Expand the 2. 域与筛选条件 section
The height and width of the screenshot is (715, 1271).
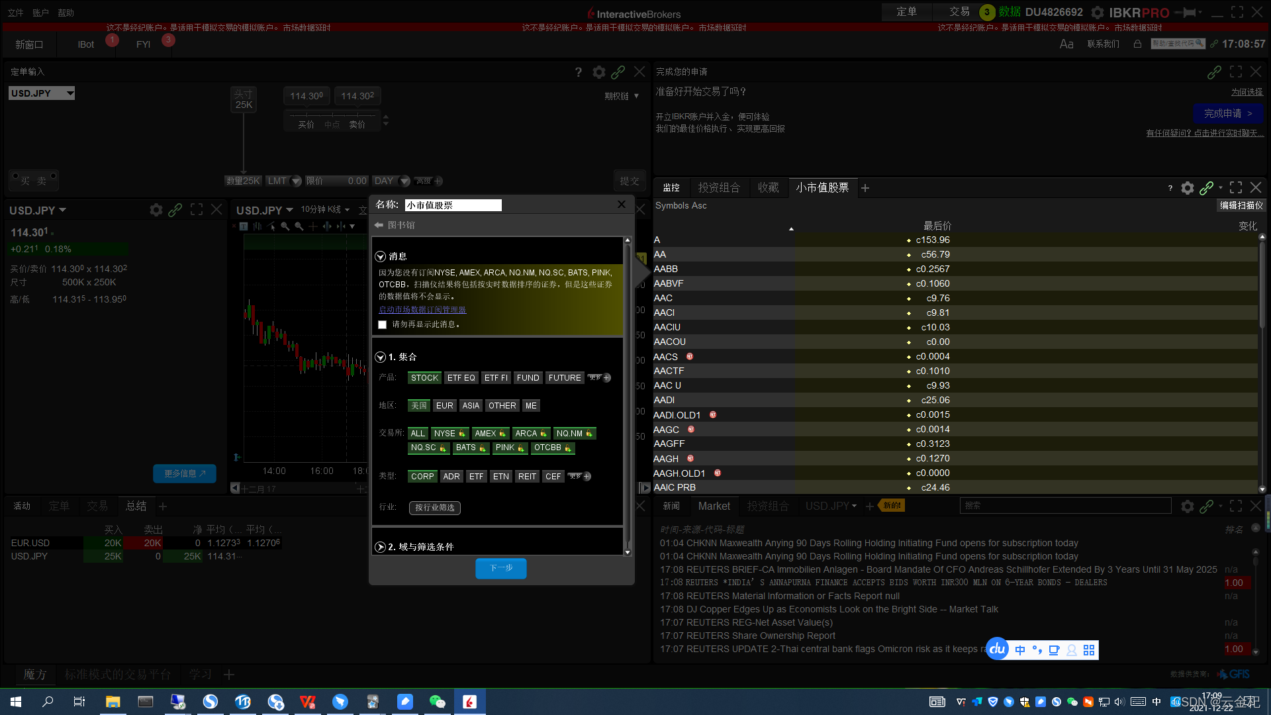381,547
